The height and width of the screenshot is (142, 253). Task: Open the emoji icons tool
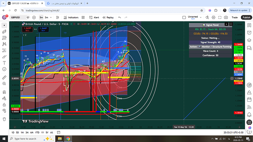tap(4, 69)
